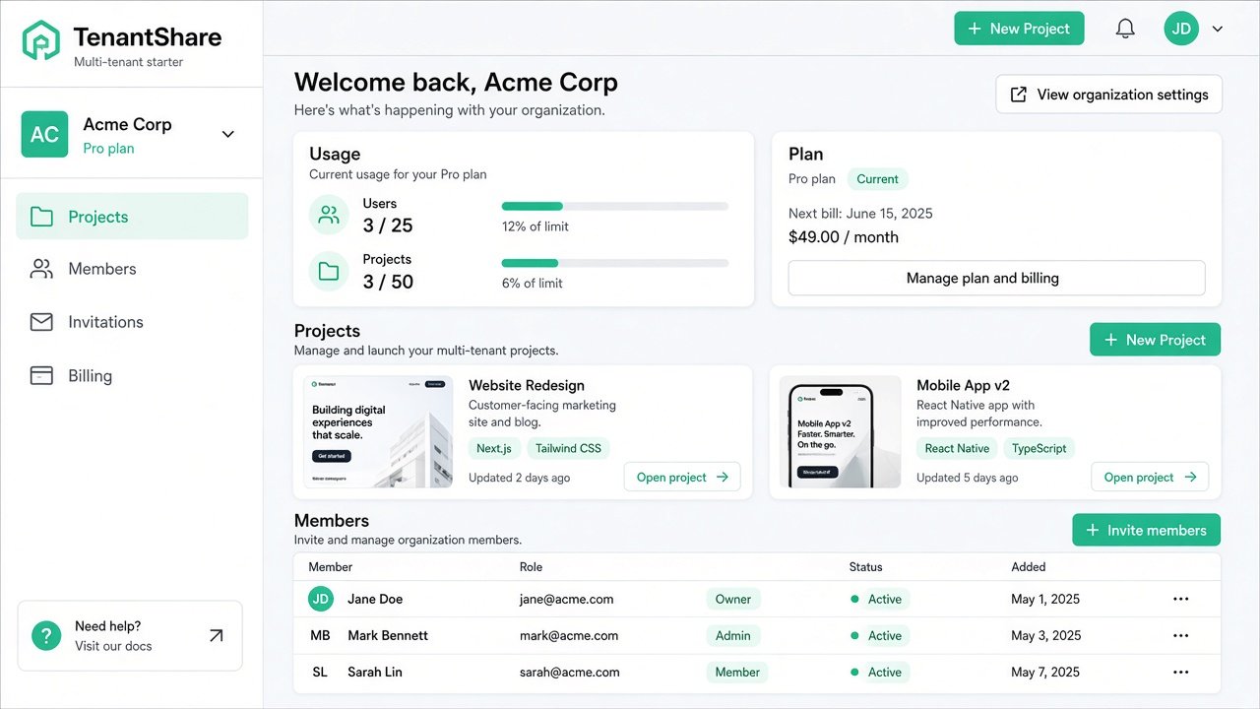This screenshot has width=1260, height=709.
Task: Click the Tailwind CSS tag
Action: coord(569,448)
